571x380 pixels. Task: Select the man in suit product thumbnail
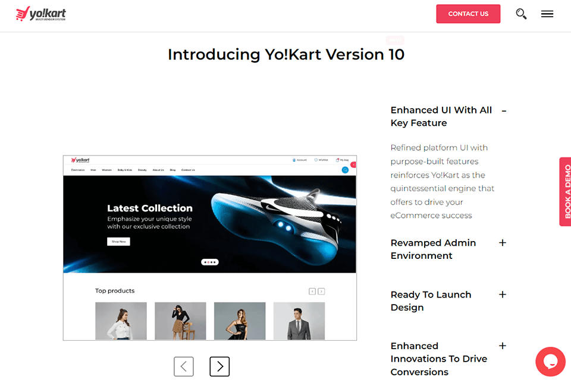point(299,321)
